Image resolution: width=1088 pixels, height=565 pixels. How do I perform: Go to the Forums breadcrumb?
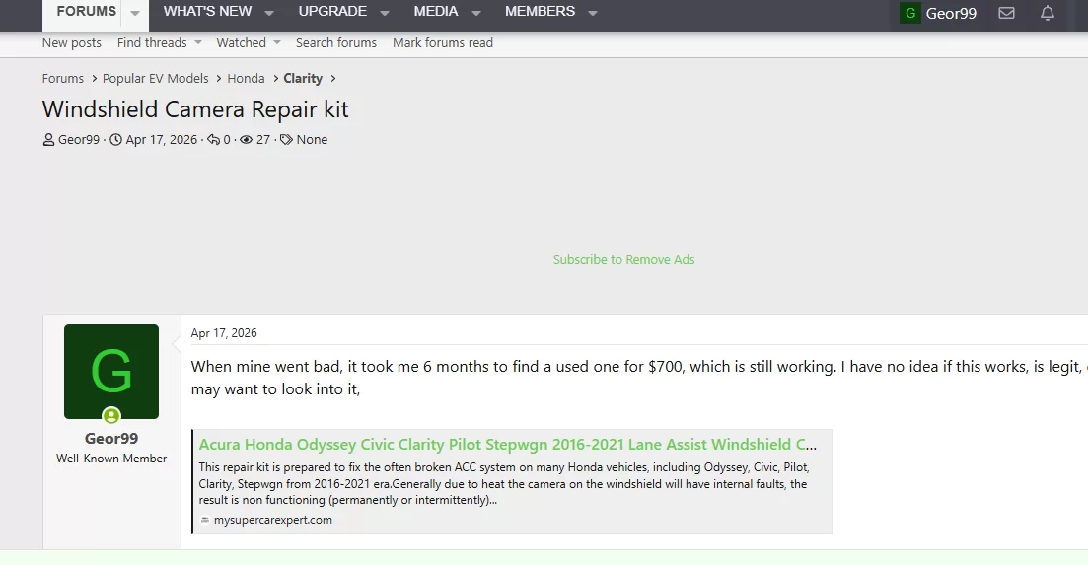(x=62, y=78)
